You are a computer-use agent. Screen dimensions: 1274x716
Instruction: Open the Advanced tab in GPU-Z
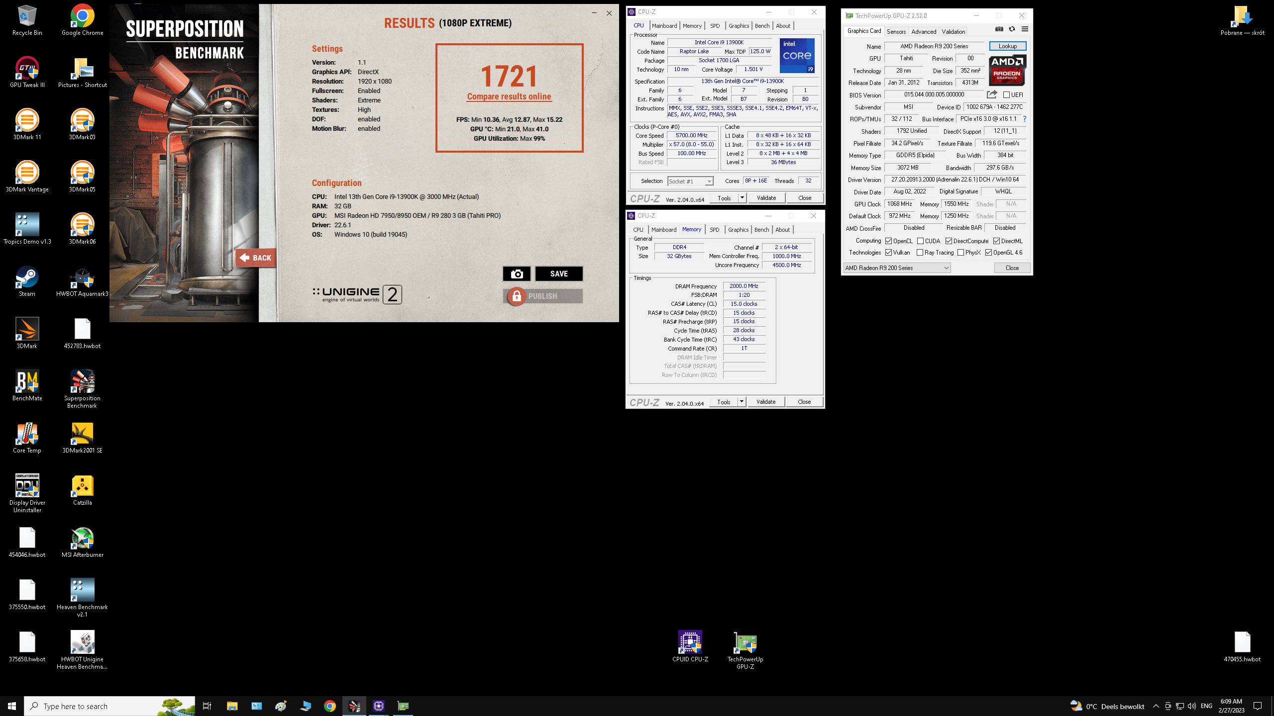point(924,31)
